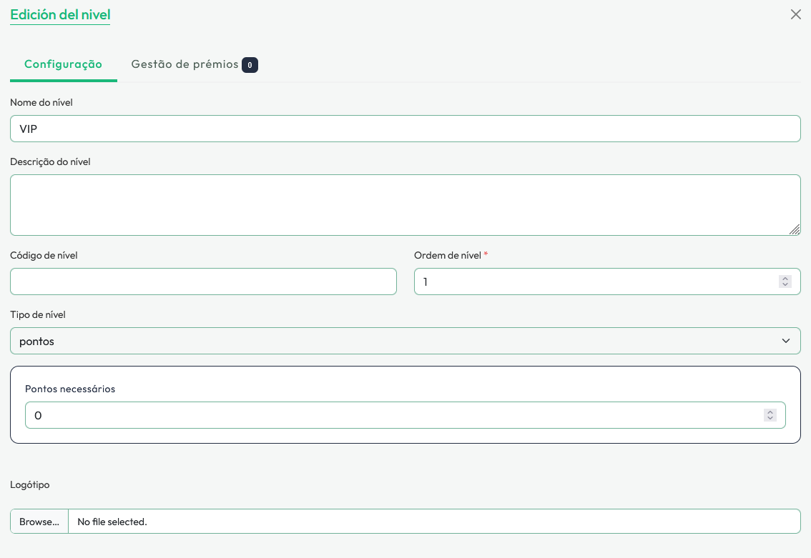Click the chevron on the pontos selector
Image resolution: width=811 pixels, height=558 pixels.
[x=786, y=341]
